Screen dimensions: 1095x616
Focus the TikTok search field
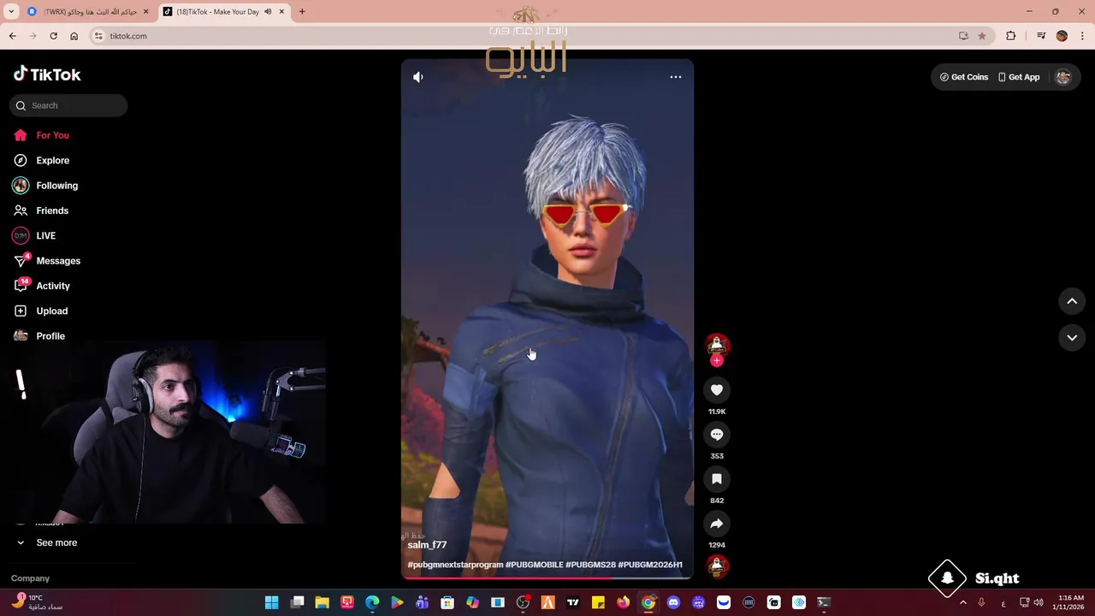68,105
